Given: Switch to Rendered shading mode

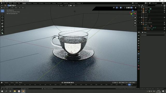Looking at the screenshot, I should pos(132,8).
